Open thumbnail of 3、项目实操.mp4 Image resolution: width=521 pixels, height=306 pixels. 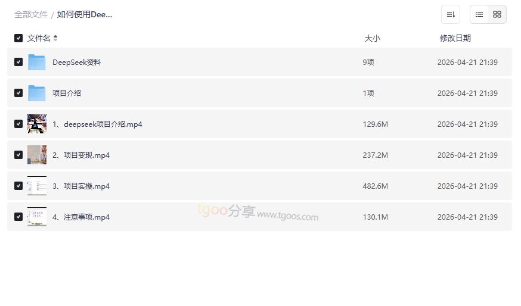click(x=37, y=186)
